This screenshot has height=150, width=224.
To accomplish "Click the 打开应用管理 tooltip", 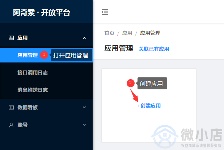I will pos(71,55).
